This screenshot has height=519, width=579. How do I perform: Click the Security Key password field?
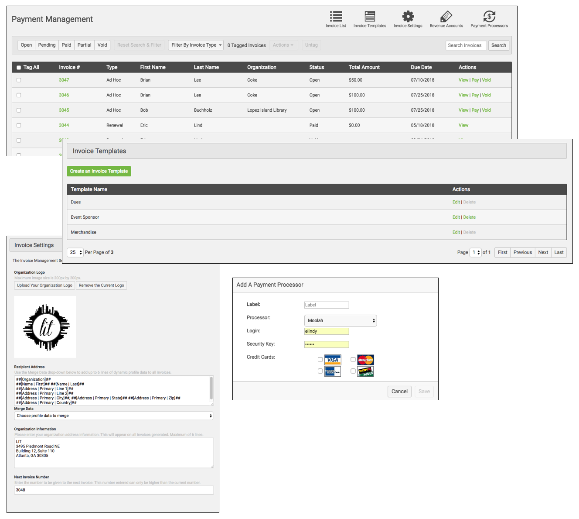tap(327, 344)
